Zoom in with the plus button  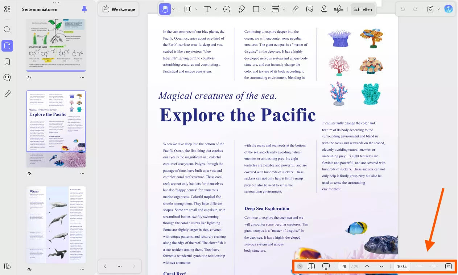(x=434, y=266)
